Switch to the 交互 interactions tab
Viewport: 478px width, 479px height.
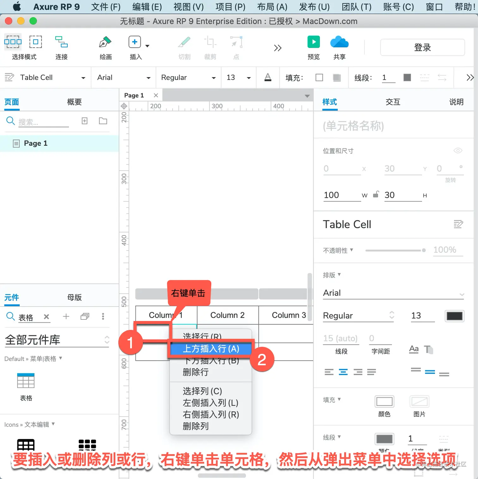[x=393, y=102]
